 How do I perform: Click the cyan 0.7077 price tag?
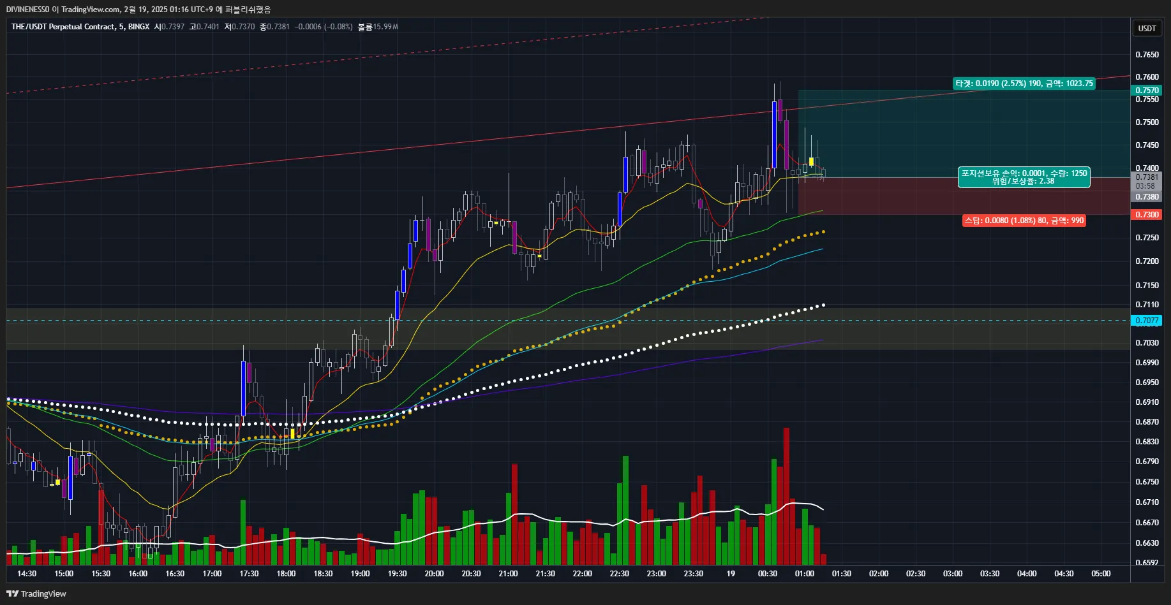[1147, 321]
